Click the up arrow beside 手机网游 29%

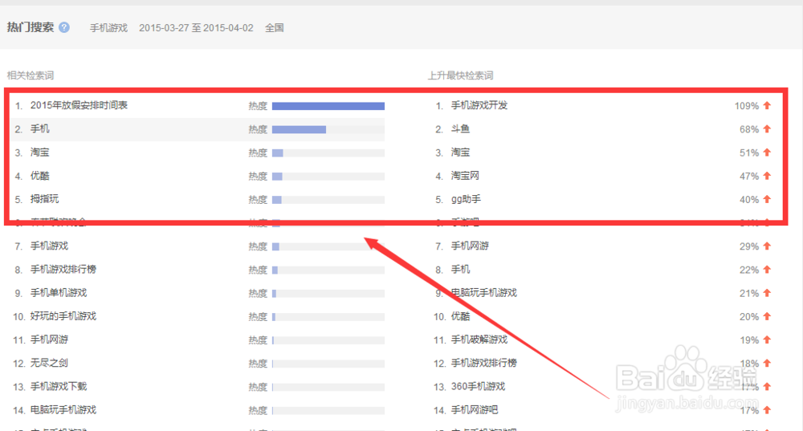click(767, 246)
